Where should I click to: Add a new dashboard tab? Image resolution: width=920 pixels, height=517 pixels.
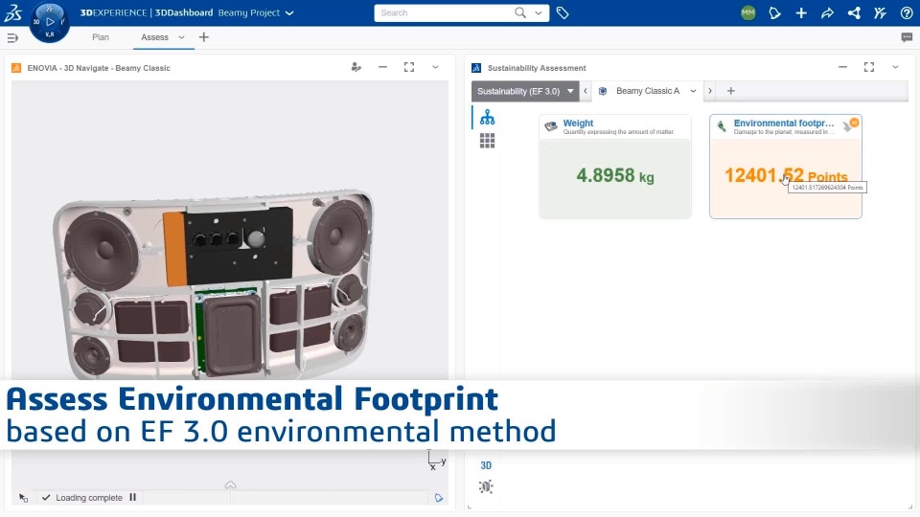click(203, 37)
